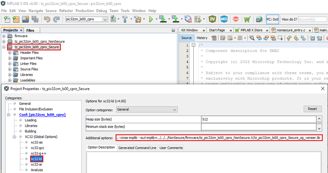The height and width of the screenshot is (173, 328).
Task: Click the Additional options text field
Action: point(219,138)
